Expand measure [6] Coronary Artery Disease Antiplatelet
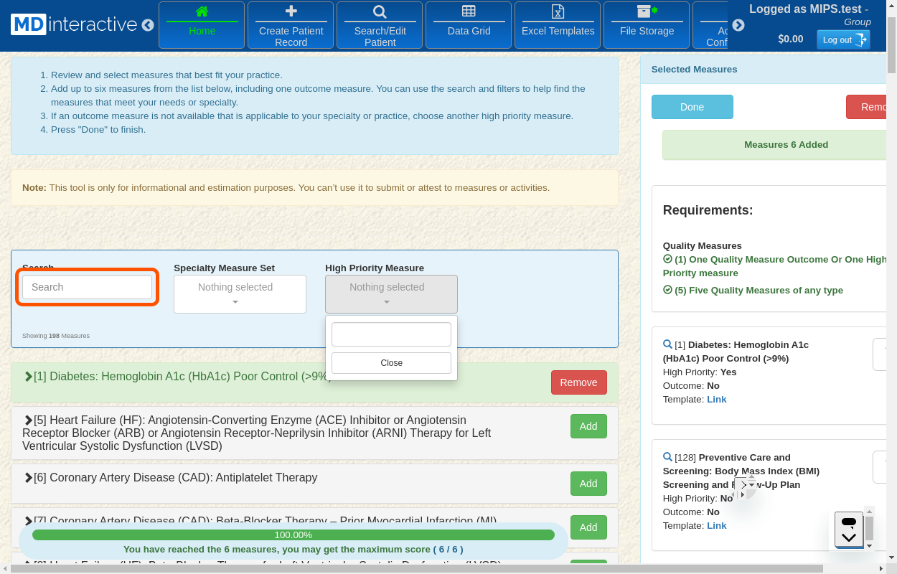Image resolution: width=897 pixels, height=574 pixels. pos(29,478)
